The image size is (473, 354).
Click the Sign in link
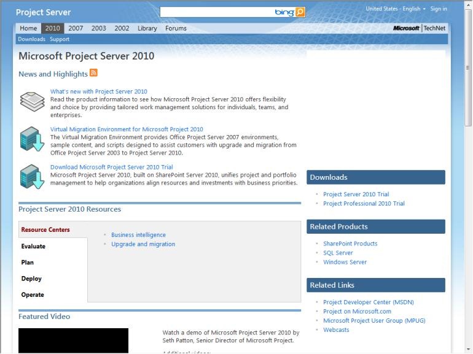(439, 9)
